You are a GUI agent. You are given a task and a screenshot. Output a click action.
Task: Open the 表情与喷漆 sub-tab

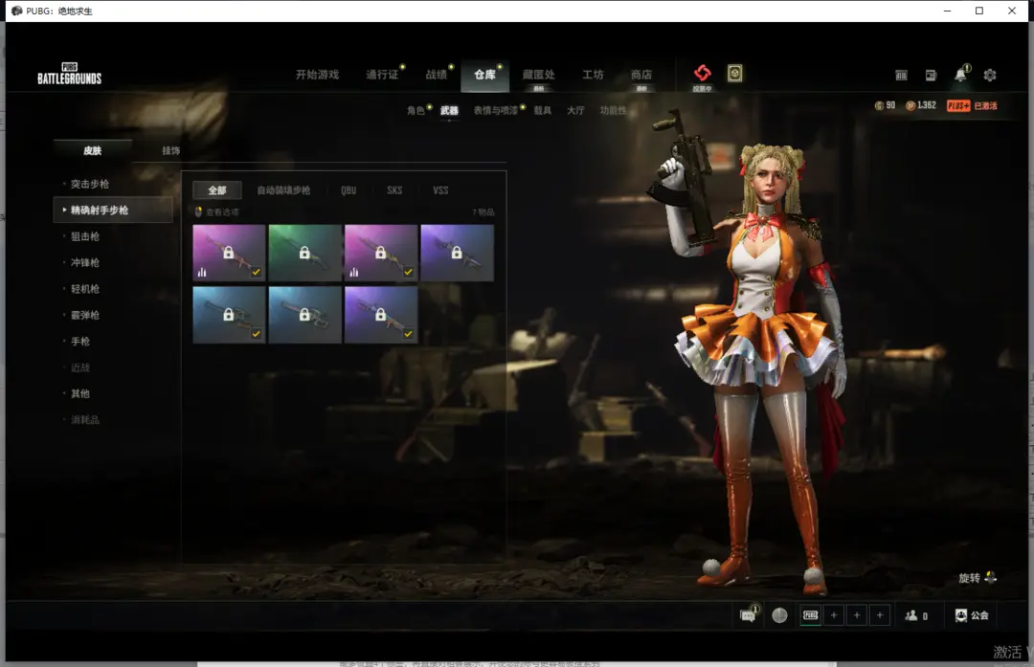[496, 110]
